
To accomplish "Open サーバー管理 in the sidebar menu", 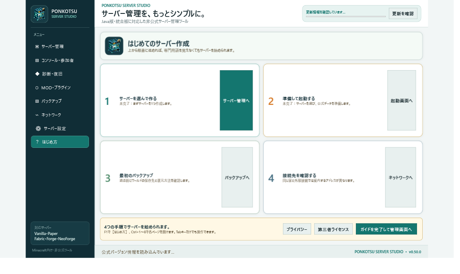I will click(x=60, y=46).
